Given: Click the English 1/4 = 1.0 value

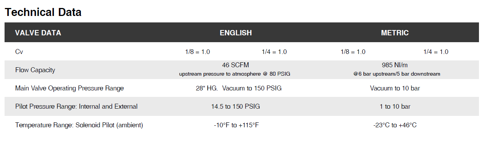Looking at the screenshot, I should pyautogui.click(x=274, y=52).
